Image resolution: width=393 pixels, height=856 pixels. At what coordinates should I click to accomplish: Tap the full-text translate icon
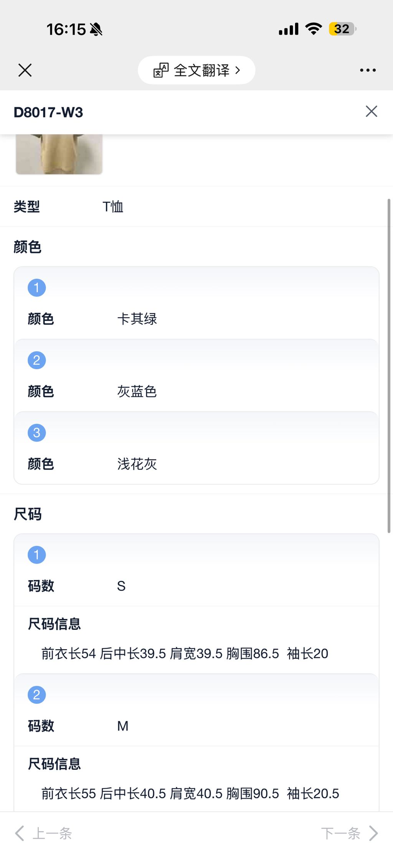pyautogui.click(x=161, y=70)
